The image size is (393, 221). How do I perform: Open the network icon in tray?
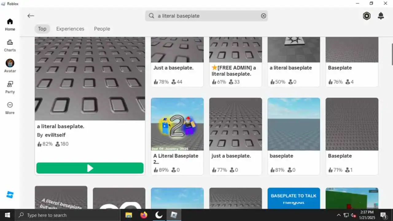pos(346,215)
